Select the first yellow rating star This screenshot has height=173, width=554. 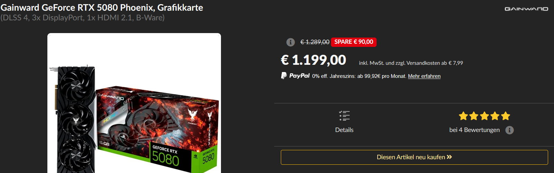pyautogui.click(x=463, y=116)
